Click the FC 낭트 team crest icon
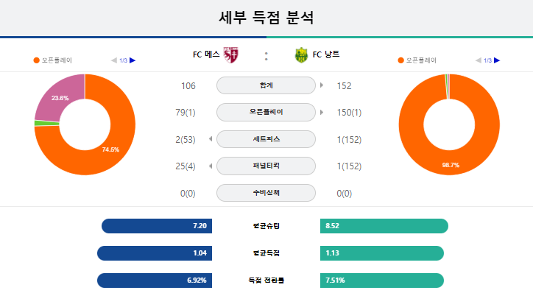This screenshot has height=293, width=533. pos(301,55)
